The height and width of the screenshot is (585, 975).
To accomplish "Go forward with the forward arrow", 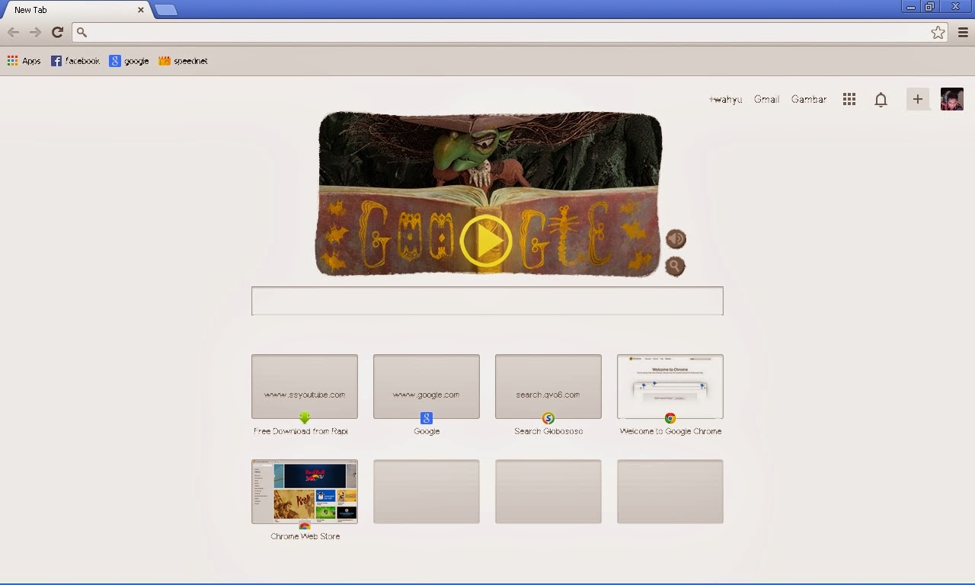I will click(35, 32).
